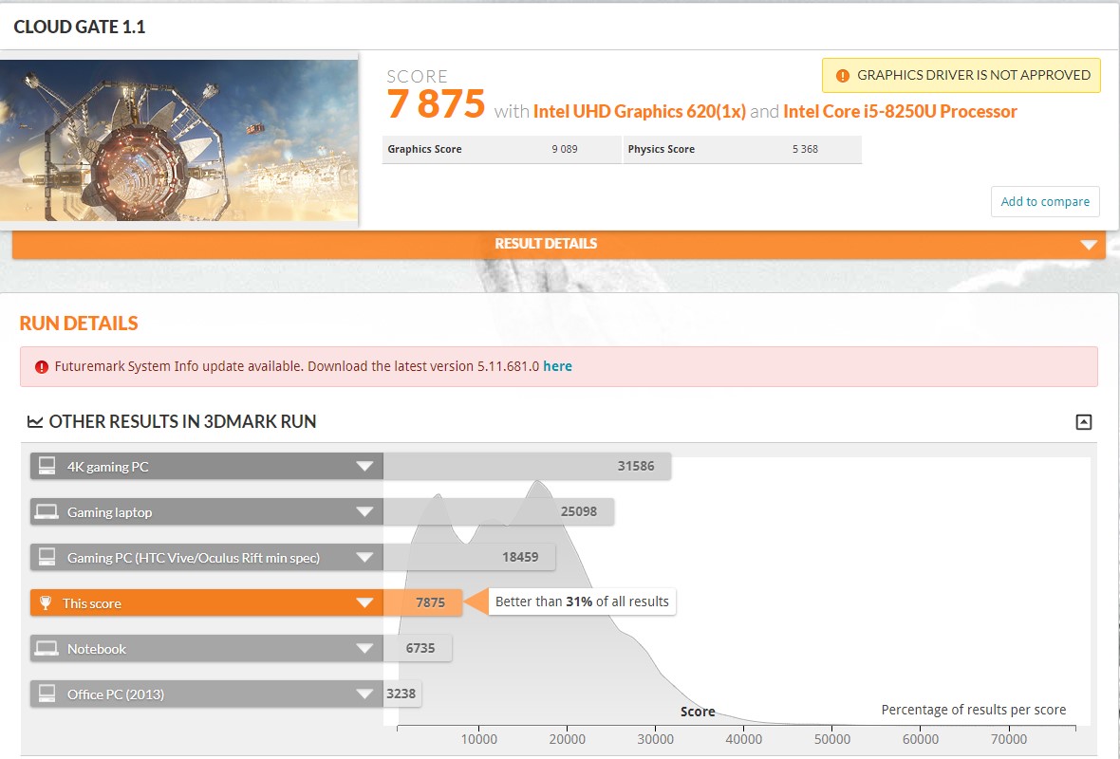Viewport: 1120px width, 759px height.
Task: Click the Physics Score label
Action: pos(661,149)
